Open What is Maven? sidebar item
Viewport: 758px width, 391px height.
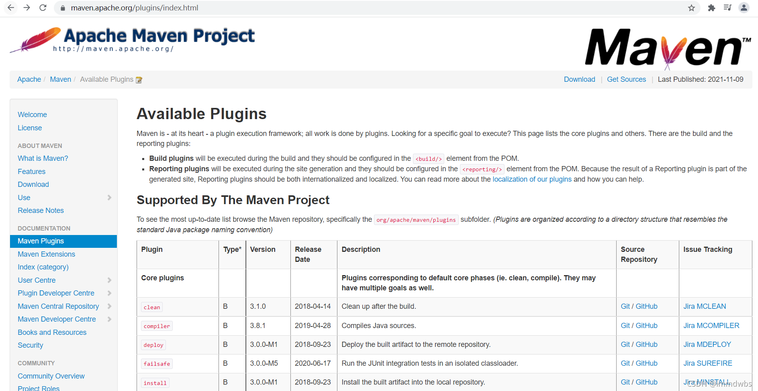43,158
